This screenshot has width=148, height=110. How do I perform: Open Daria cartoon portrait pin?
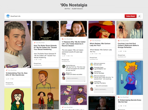coord(17,99)
